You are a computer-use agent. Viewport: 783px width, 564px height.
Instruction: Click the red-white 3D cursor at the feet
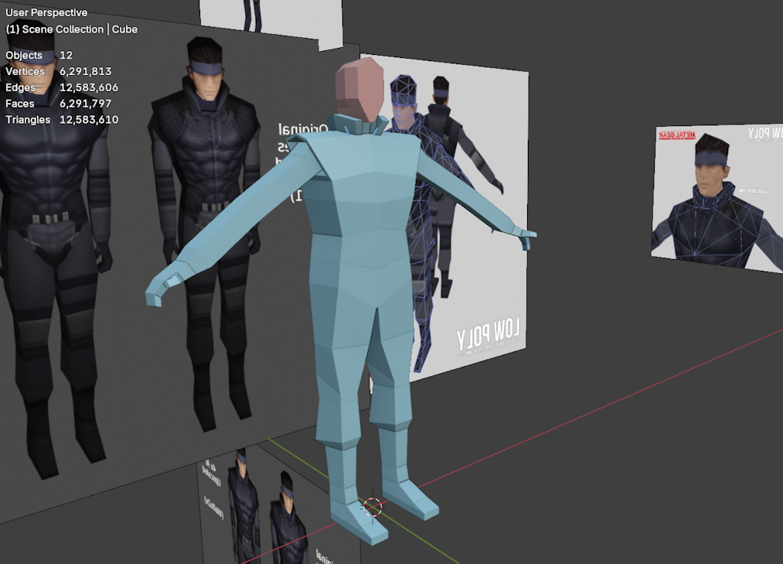point(373,507)
